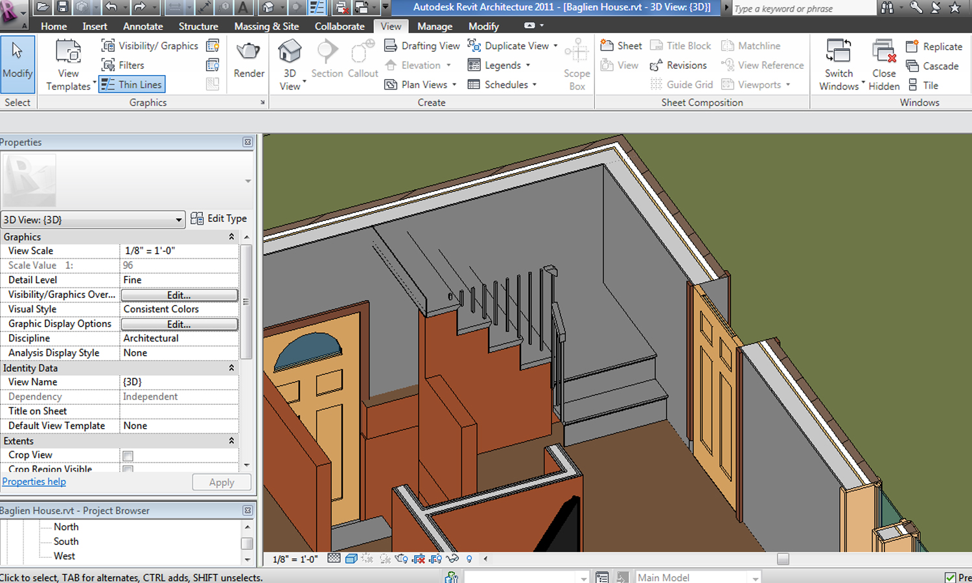The width and height of the screenshot is (972, 583).
Task: Collapse the Graphics properties section
Action: click(x=231, y=237)
